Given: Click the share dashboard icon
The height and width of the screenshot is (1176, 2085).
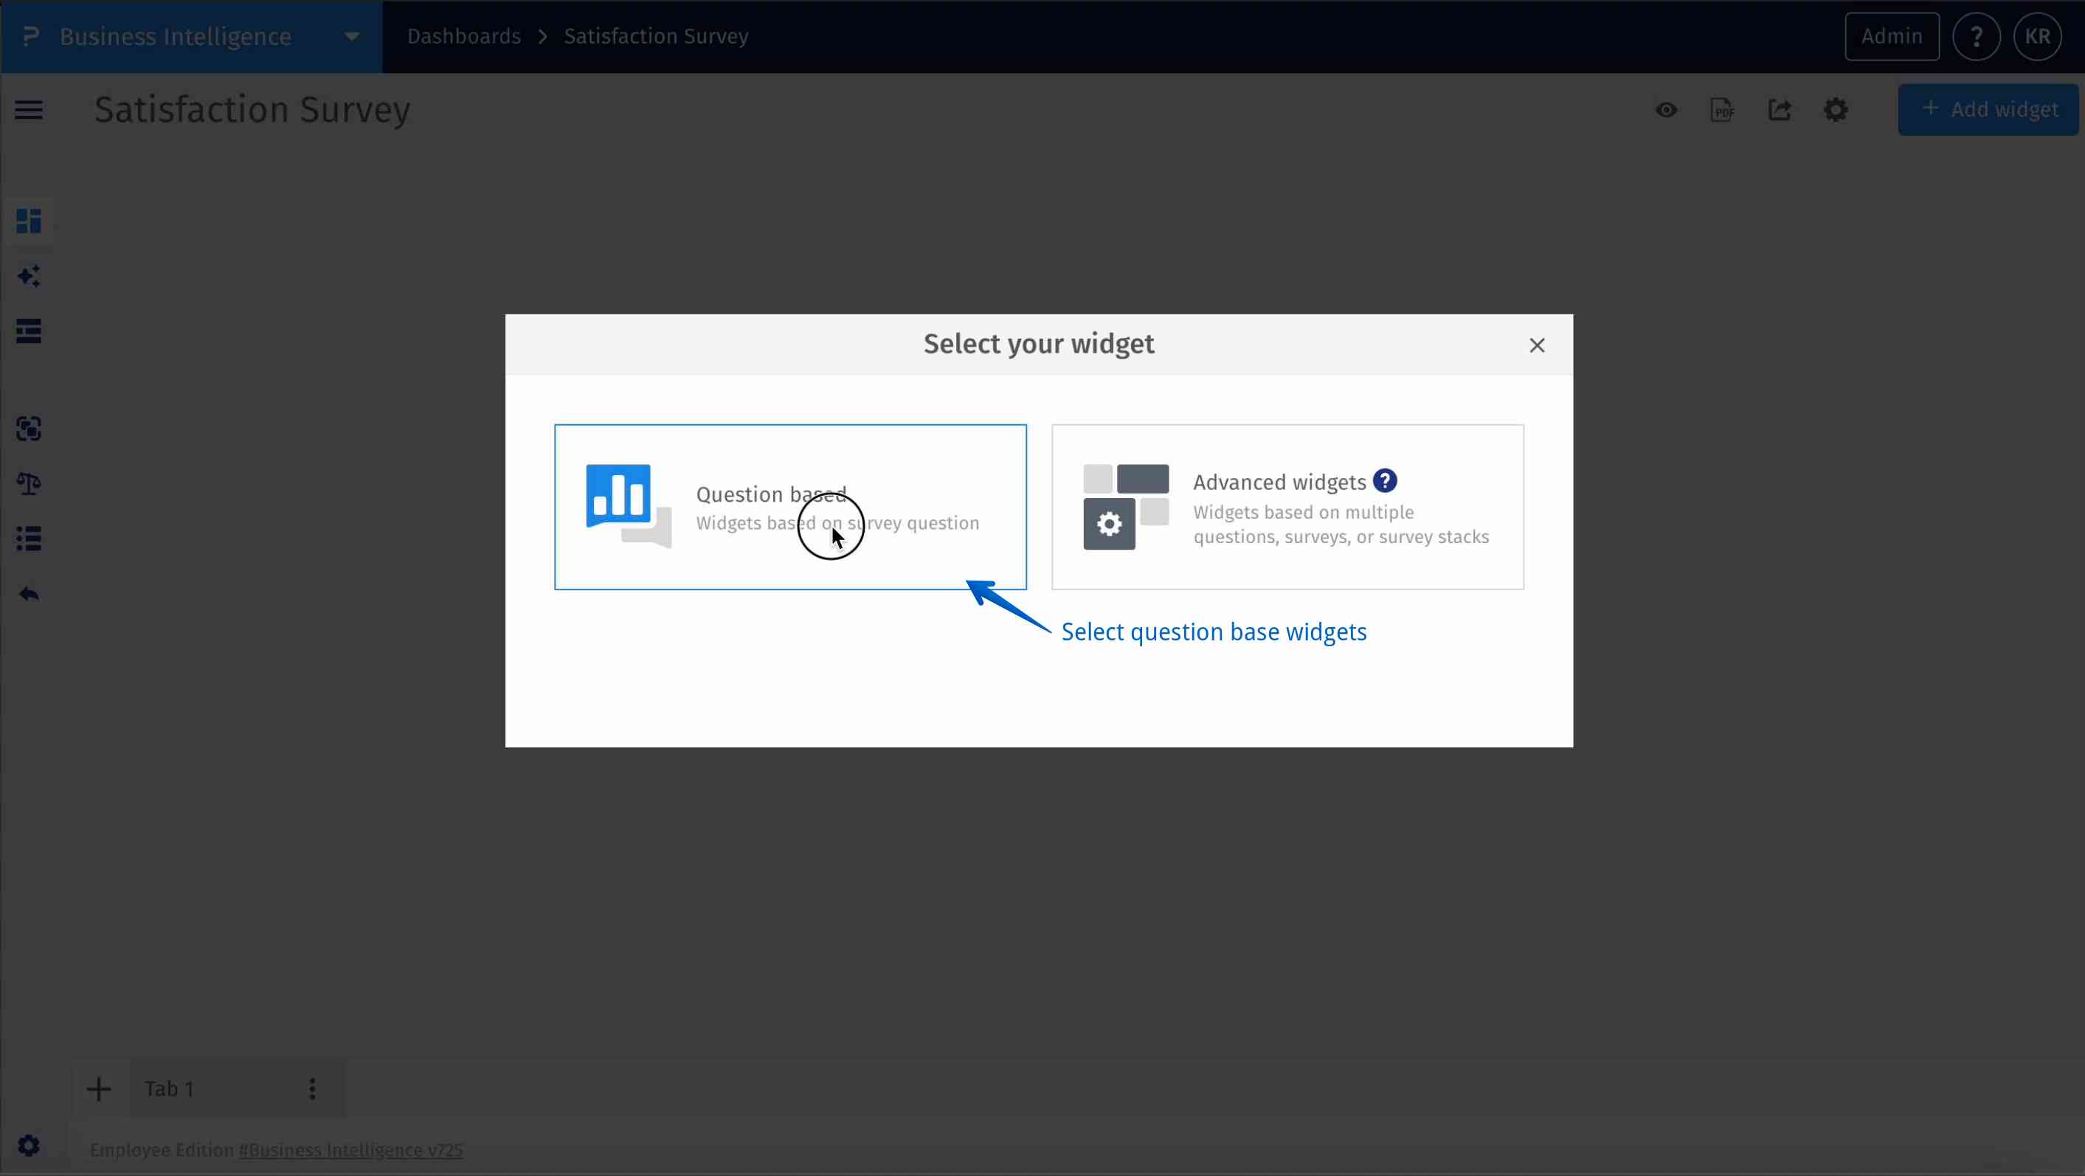Looking at the screenshot, I should (1779, 110).
